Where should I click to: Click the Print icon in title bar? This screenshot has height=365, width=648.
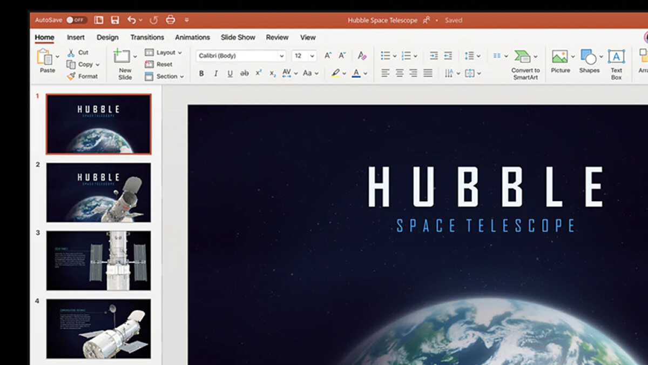pos(170,20)
